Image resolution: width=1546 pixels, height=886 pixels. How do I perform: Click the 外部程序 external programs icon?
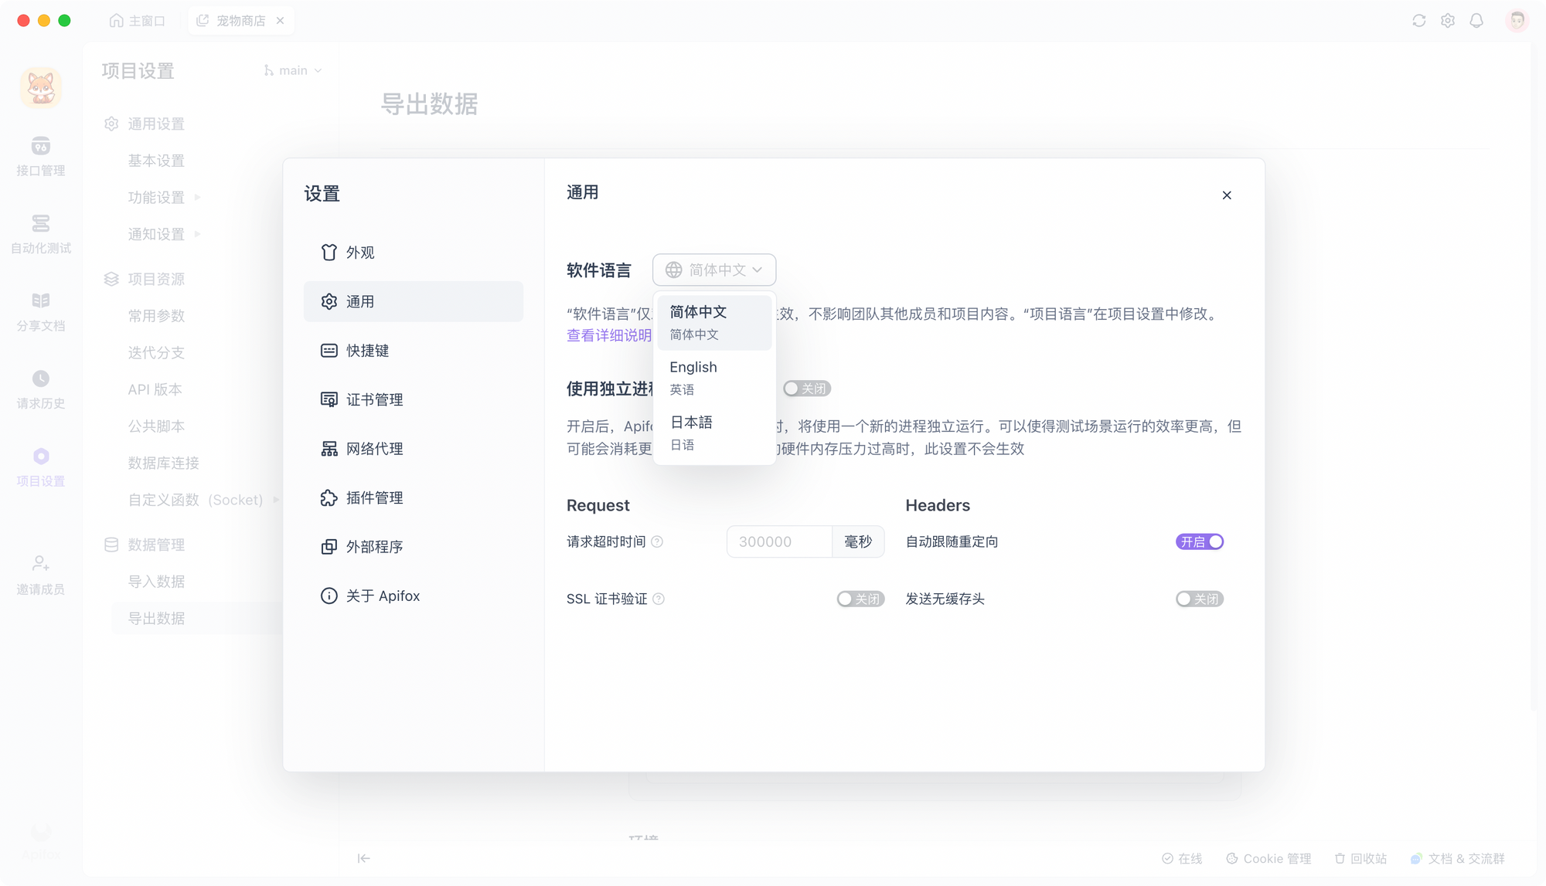pyautogui.click(x=329, y=547)
